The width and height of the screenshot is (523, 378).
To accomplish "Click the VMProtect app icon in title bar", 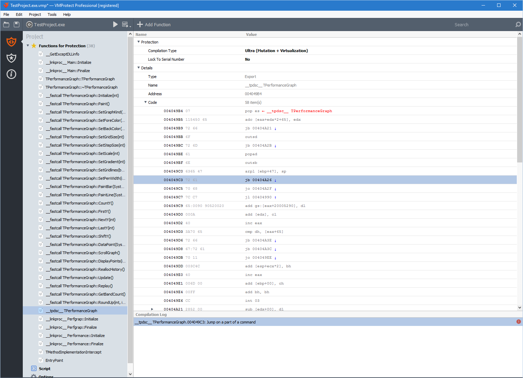I will [x=6, y=5].
